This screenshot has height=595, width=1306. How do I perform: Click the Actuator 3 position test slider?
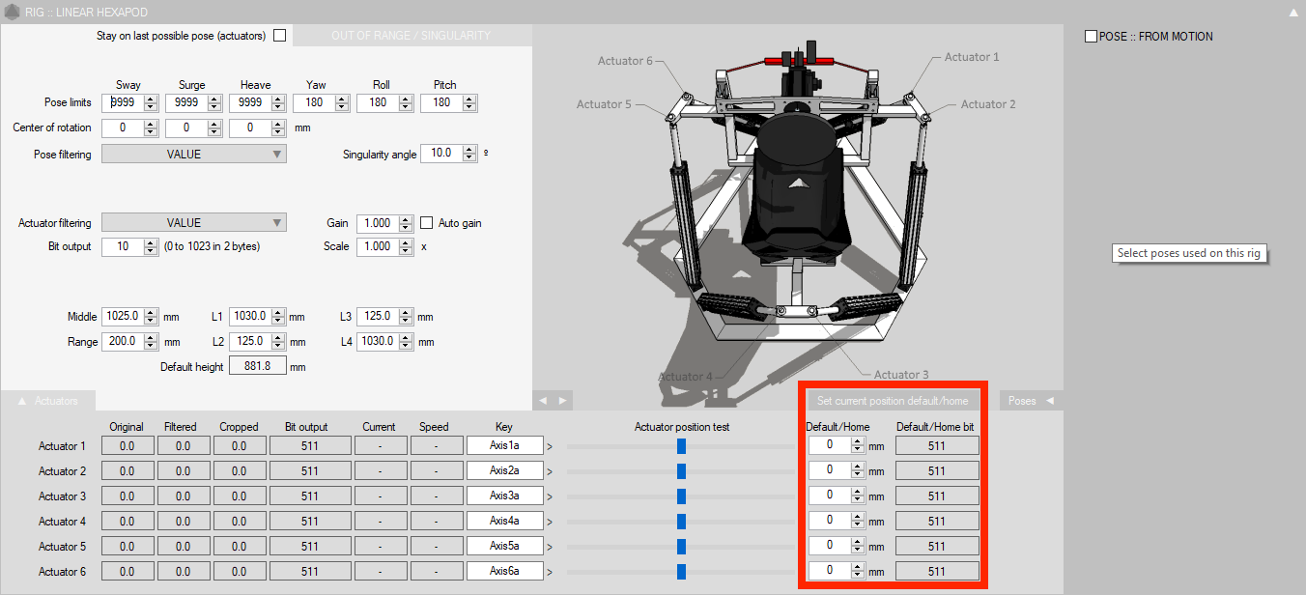(x=681, y=496)
